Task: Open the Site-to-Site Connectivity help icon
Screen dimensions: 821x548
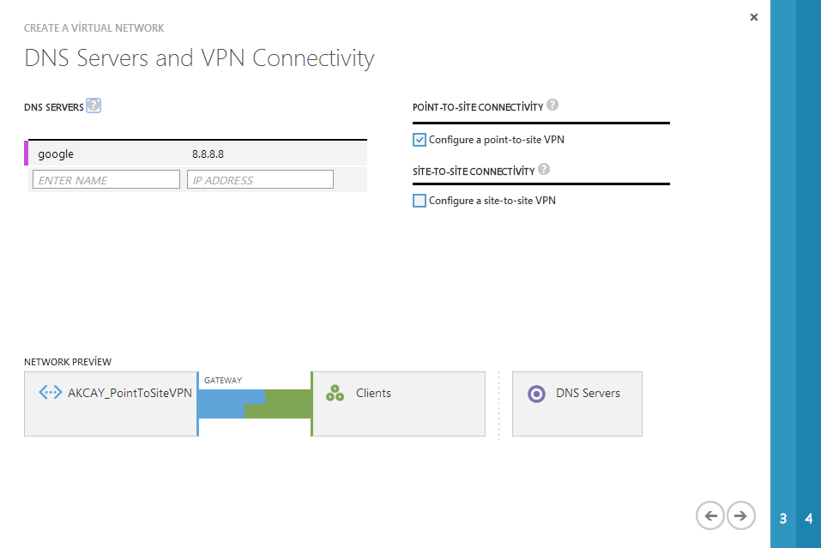Action: (544, 169)
